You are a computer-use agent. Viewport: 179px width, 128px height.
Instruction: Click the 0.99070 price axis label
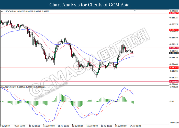174,38
